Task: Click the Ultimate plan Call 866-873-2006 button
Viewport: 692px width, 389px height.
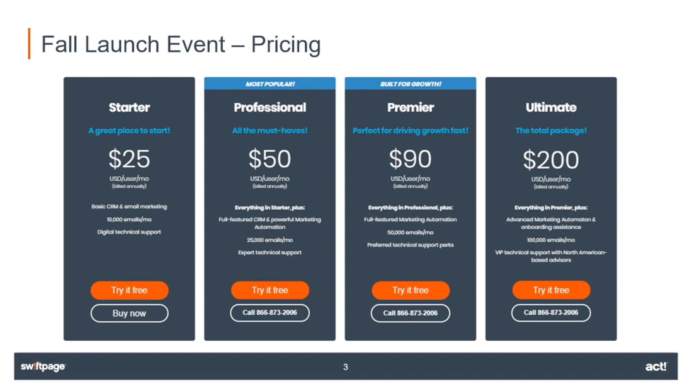Action: 551,313
